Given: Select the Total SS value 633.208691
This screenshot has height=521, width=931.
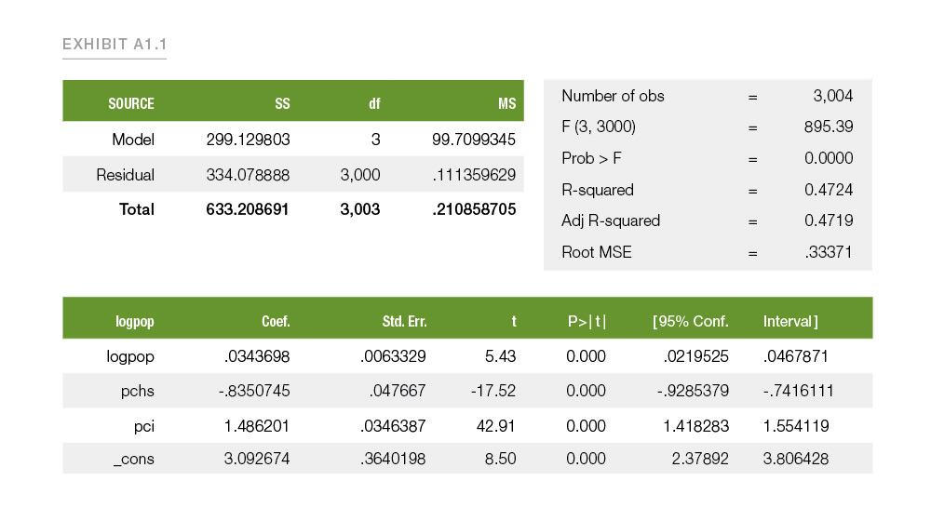Looking at the screenshot, I should tap(248, 209).
